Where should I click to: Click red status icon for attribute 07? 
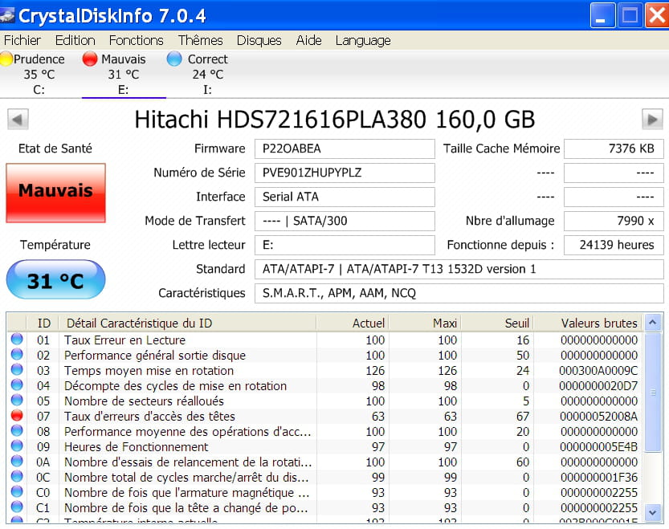coord(17,416)
